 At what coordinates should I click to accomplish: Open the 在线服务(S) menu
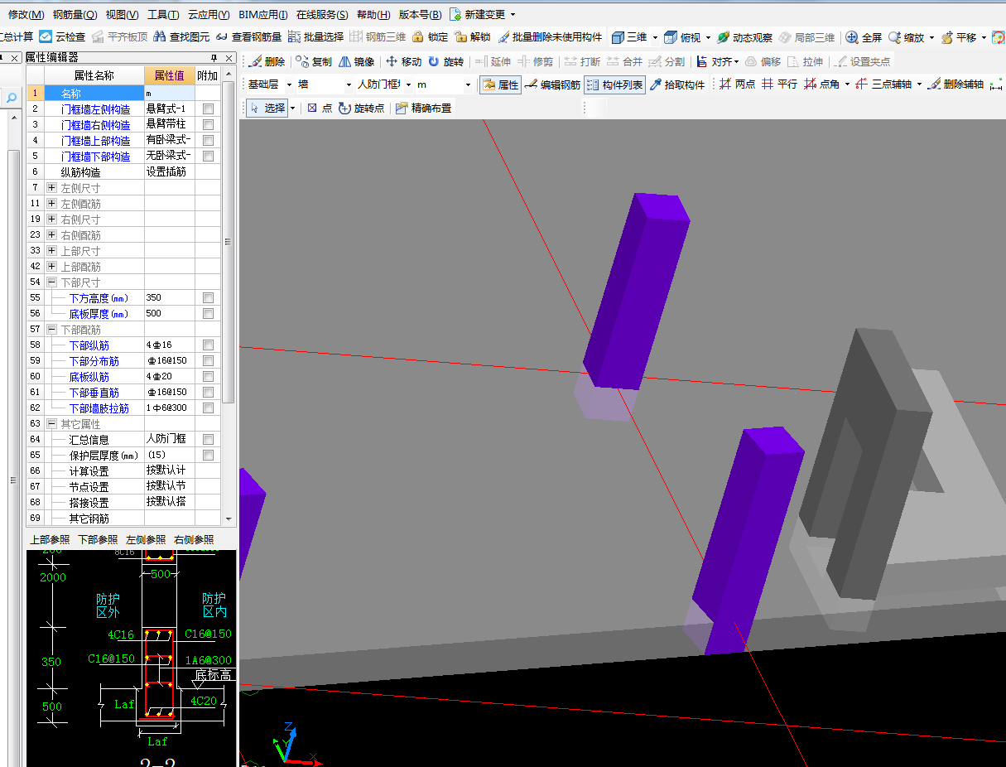322,14
